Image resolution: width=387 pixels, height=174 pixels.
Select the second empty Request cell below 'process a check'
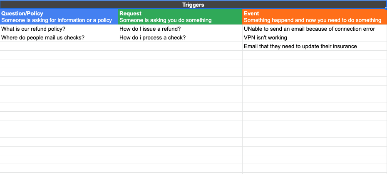tap(180, 55)
